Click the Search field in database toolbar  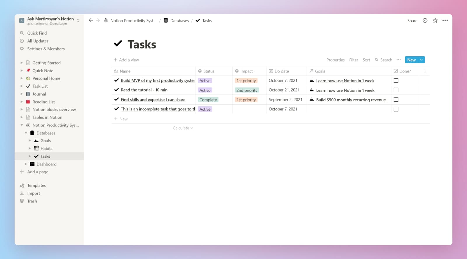pos(384,60)
